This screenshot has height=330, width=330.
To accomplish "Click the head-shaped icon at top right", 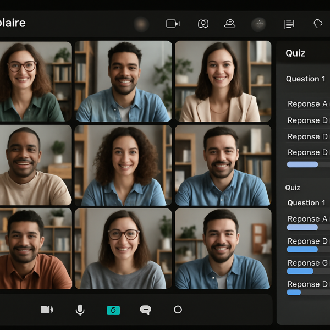I will tap(318, 24).
